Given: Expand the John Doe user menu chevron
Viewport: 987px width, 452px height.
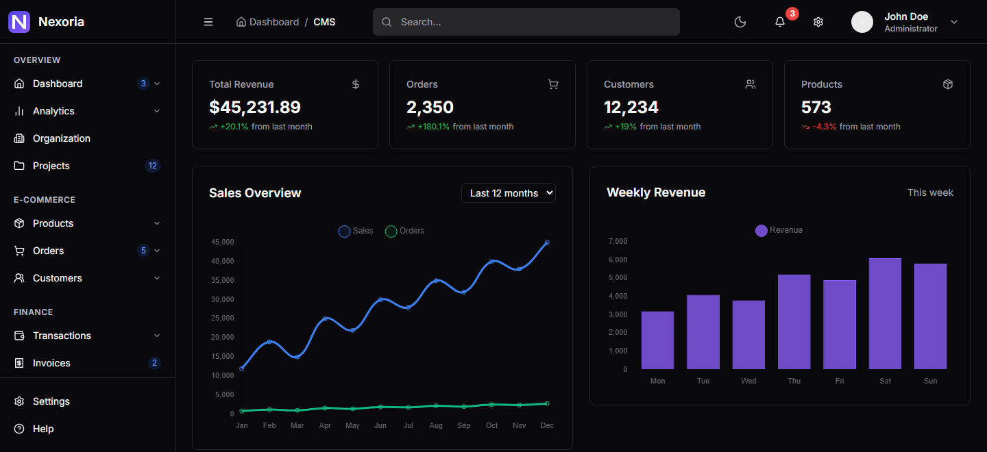Looking at the screenshot, I should [x=953, y=22].
